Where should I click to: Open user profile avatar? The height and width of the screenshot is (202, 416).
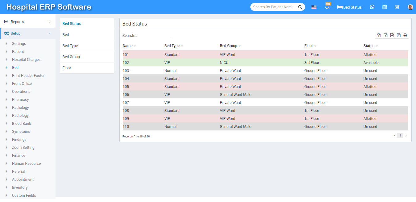tap(410, 7)
